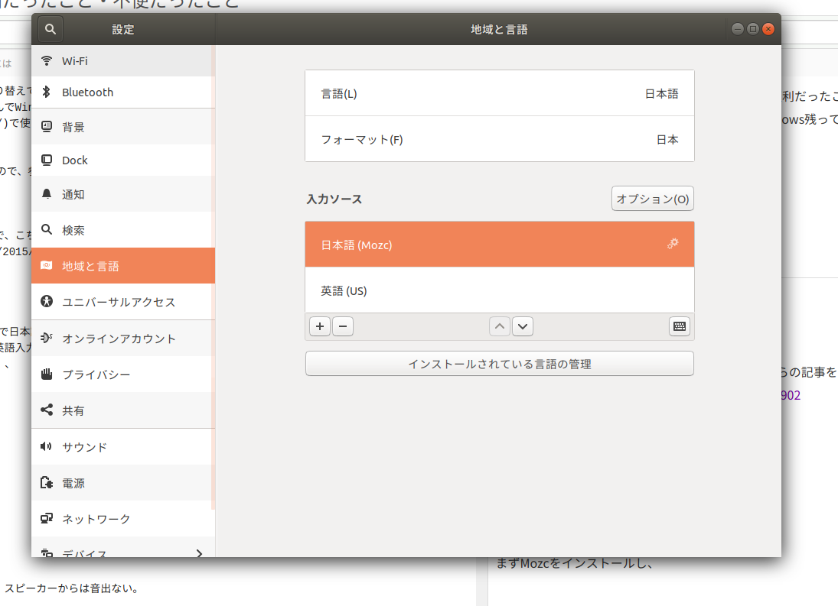Show keyboard layout preview icon
Viewport: 838px width, 606px height.
(x=678, y=326)
